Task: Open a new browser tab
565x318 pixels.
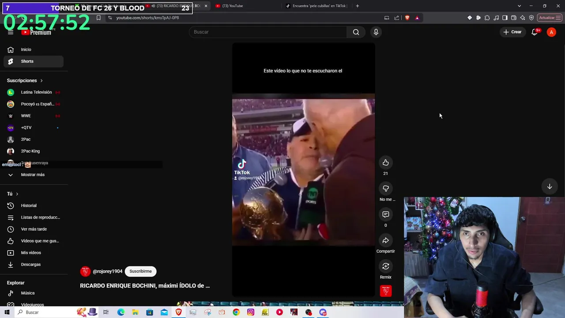Action: [x=358, y=6]
